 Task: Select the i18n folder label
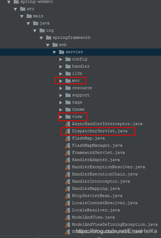[77, 73]
